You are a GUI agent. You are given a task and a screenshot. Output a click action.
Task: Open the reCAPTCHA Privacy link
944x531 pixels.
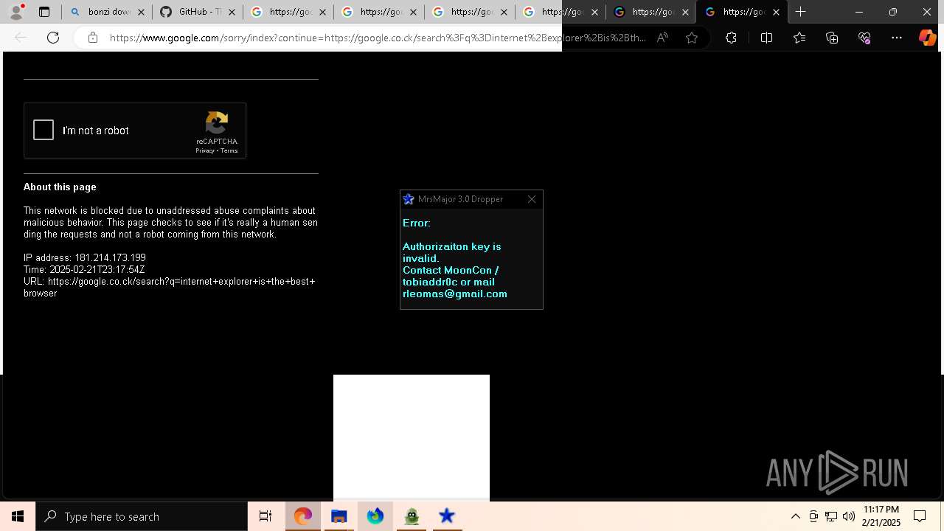click(x=204, y=150)
